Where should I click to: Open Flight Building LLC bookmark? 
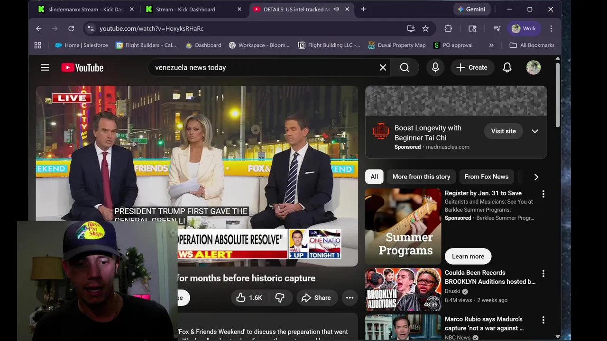coord(329,45)
